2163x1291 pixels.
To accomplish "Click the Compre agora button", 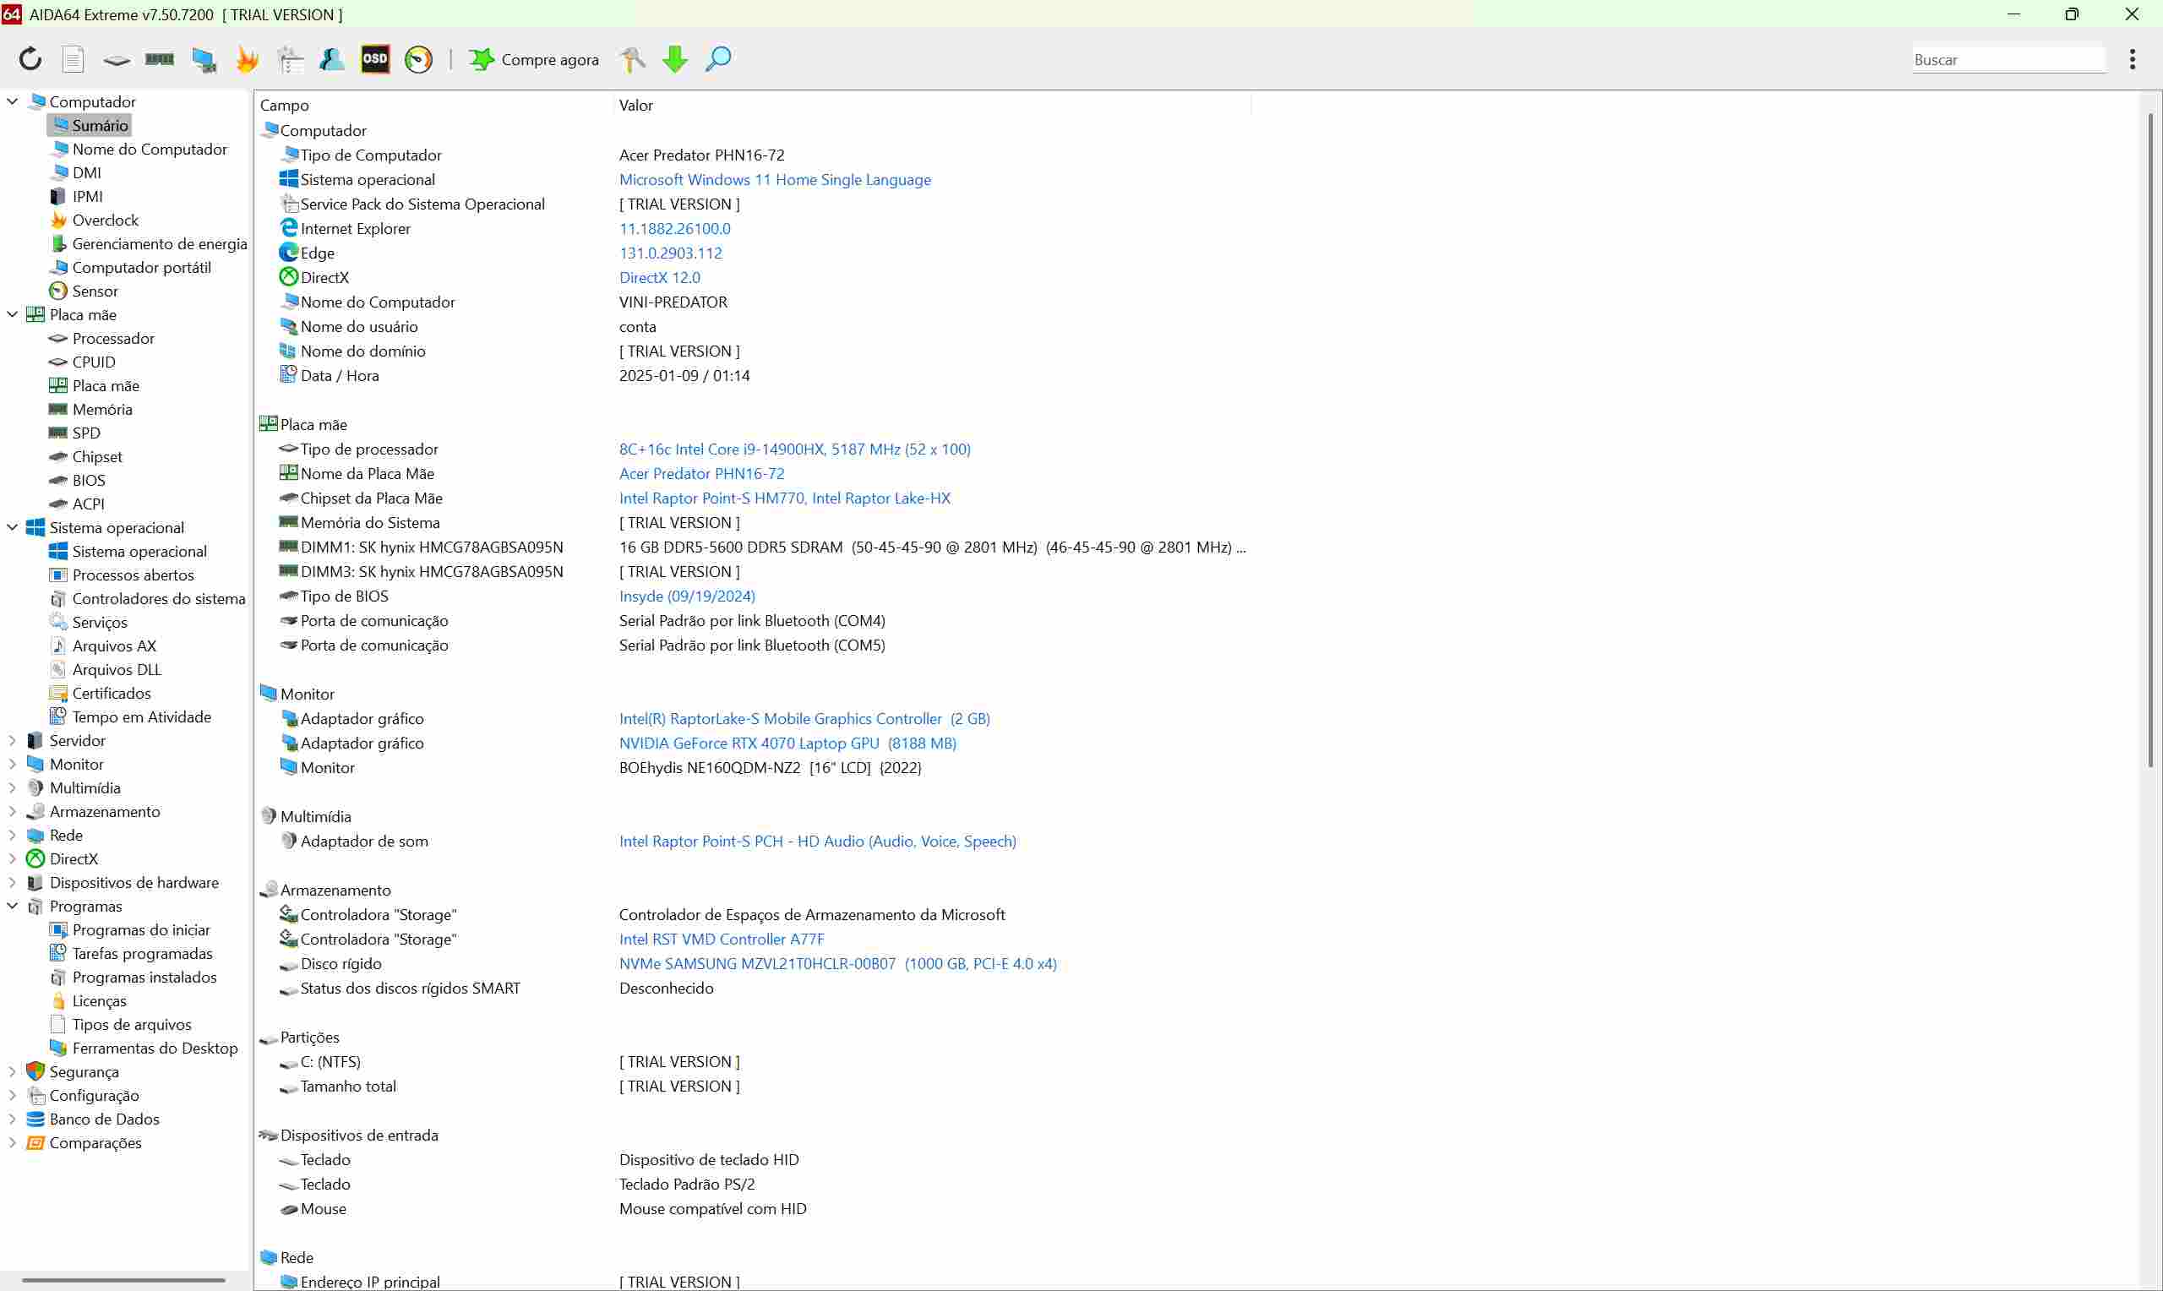I will [533, 59].
